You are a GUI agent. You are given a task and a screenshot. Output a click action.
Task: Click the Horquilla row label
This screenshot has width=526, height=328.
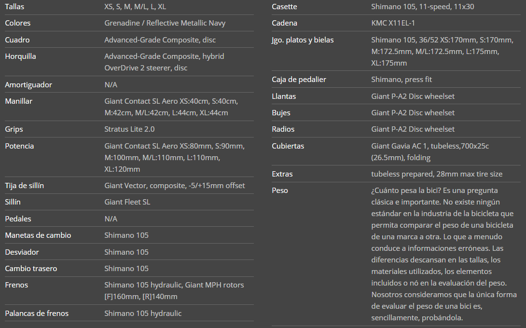coord(20,56)
